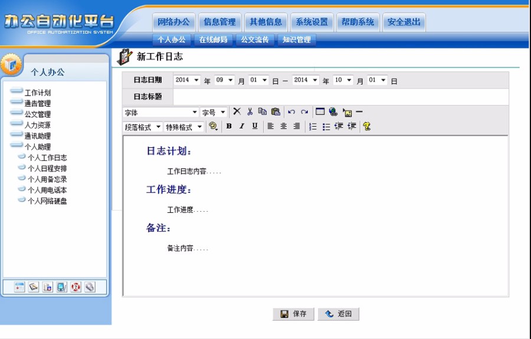The image size is (531, 339).
Task: Click the 安全退出 logout tab
Action: pyautogui.click(x=404, y=22)
